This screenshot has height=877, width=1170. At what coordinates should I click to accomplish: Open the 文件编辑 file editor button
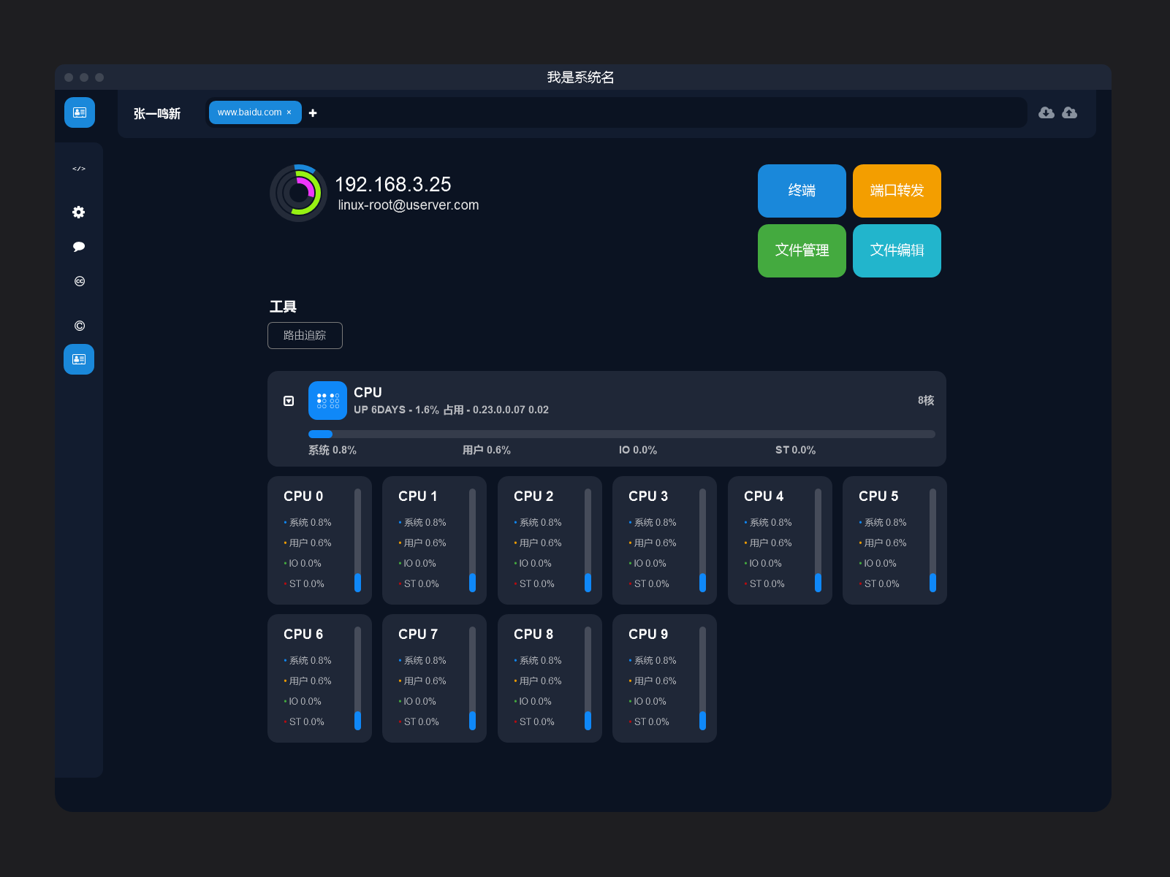click(897, 250)
